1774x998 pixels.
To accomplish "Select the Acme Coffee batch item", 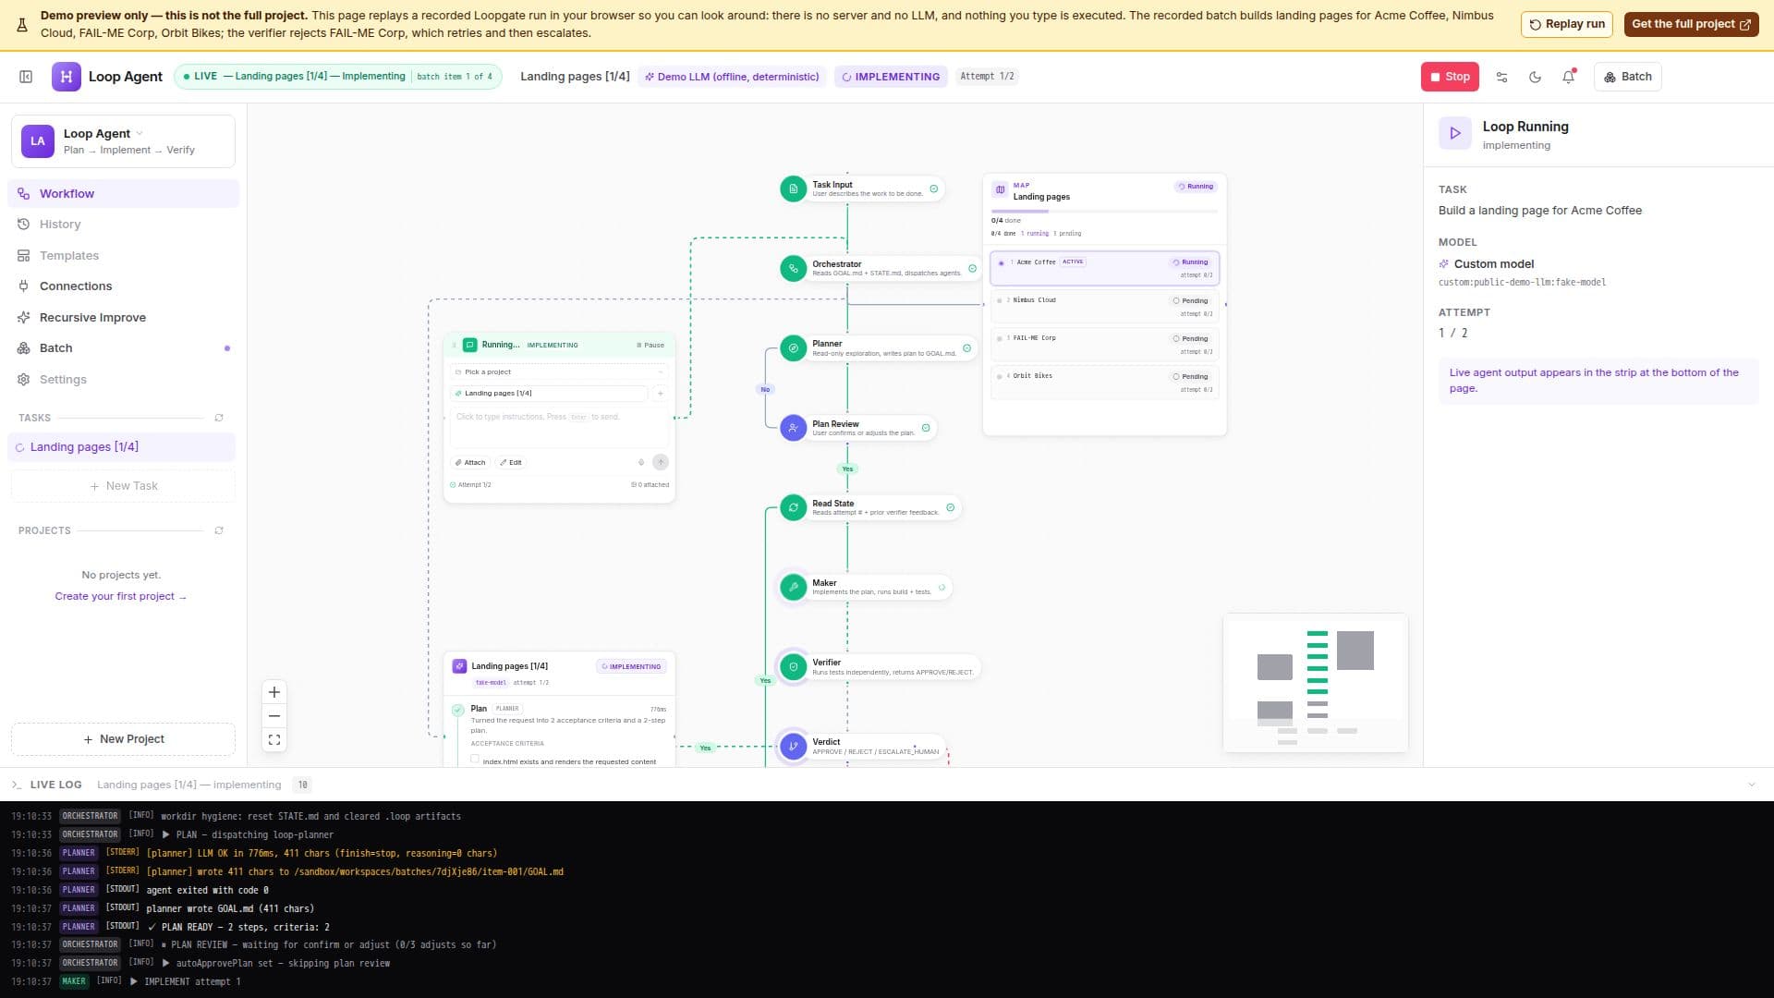I will click(x=1104, y=269).
